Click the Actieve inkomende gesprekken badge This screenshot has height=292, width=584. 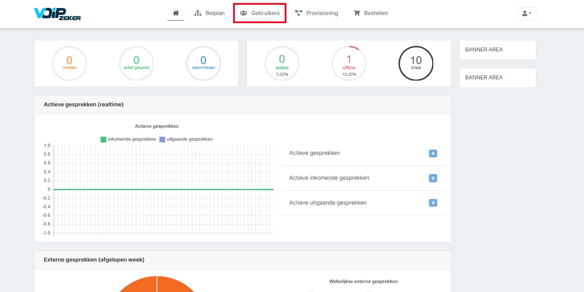pyautogui.click(x=433, y=178)
